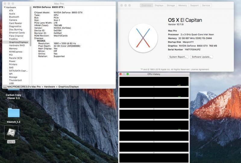This screenshot has height=163, width=241.
Task: Click the green zoom button on CPU History
Action: 128,74
